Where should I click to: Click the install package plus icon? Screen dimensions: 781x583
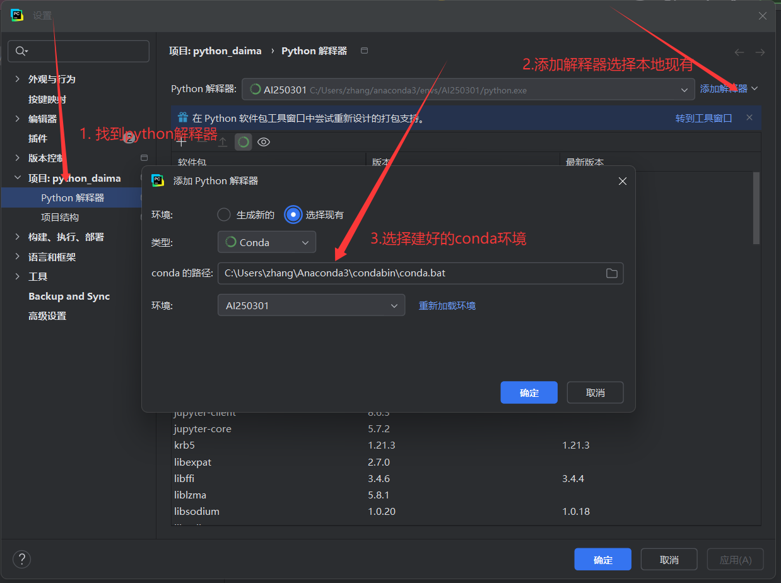click(x=181, y=142)
